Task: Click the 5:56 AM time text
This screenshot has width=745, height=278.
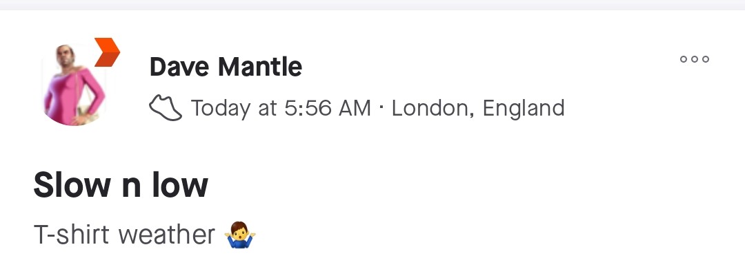Action: point(328,108)
